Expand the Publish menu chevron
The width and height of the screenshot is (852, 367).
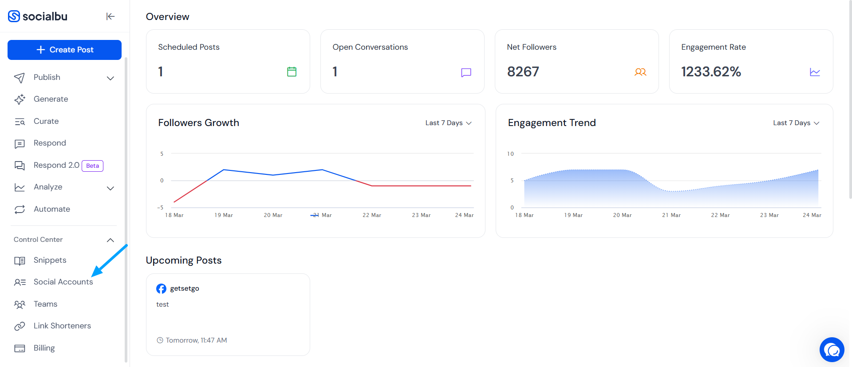(x=110, y=78)
